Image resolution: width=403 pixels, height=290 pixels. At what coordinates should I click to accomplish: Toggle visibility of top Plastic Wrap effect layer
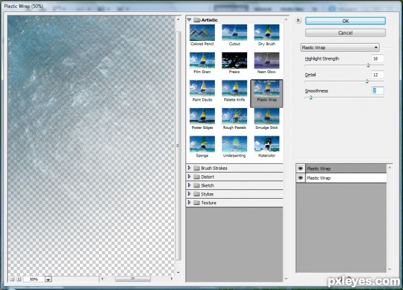(300, 168)
